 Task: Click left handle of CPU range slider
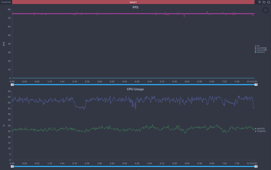(12, 166)
